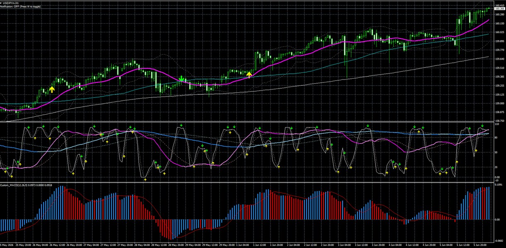Screen dimensions: 506x248
Task: Click the 160.410 top price scale label
Action: click(x=499, y=5)
